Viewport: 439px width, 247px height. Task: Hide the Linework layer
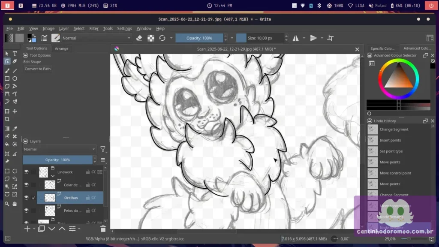tap(26, 172)
